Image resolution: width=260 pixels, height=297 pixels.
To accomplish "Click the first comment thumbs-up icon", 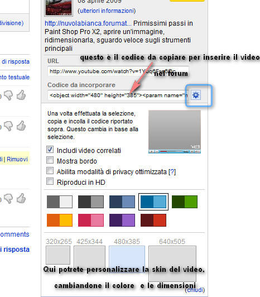I will [x=21, y=95].
